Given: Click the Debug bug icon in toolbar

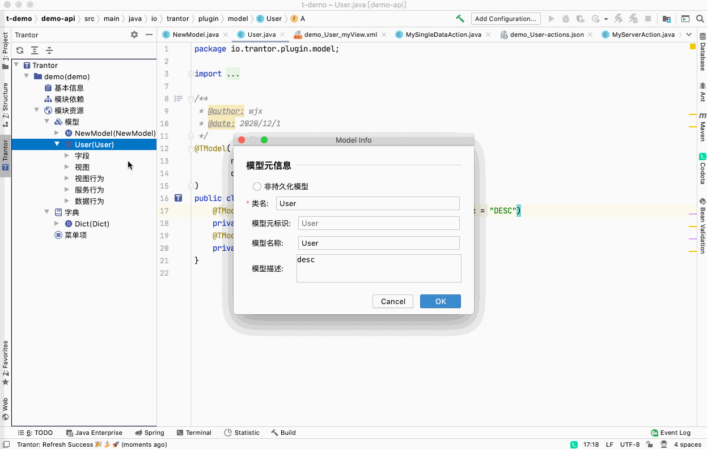Looking at the screenshot, I should tap(565, 19).
